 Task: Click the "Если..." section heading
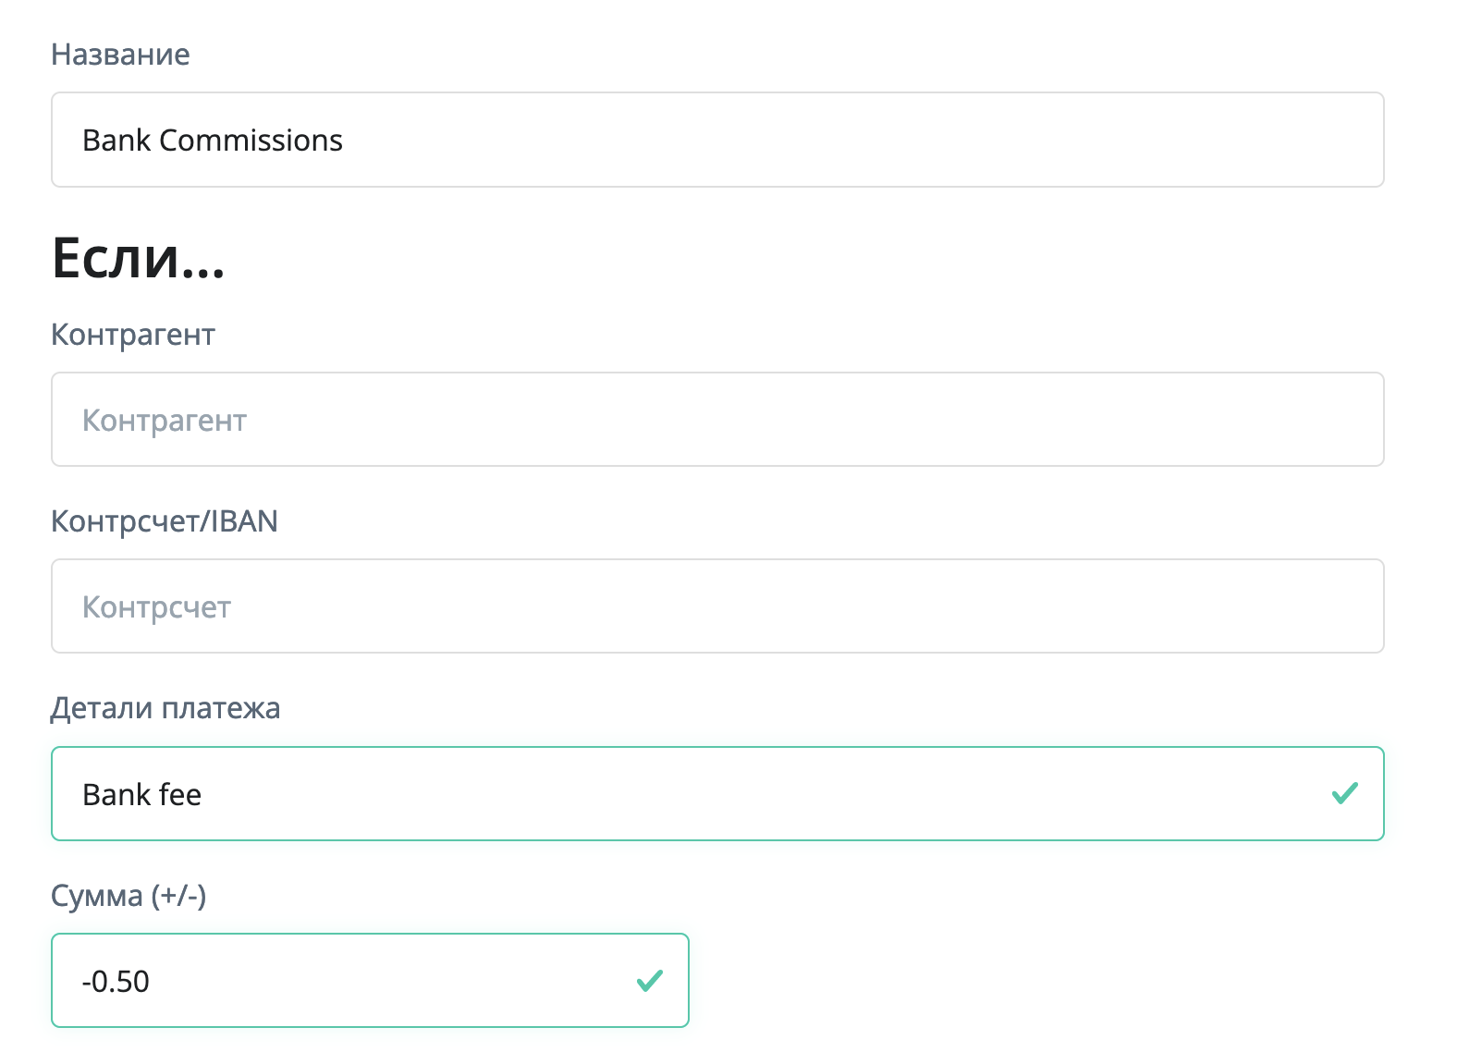click(138, 258)
